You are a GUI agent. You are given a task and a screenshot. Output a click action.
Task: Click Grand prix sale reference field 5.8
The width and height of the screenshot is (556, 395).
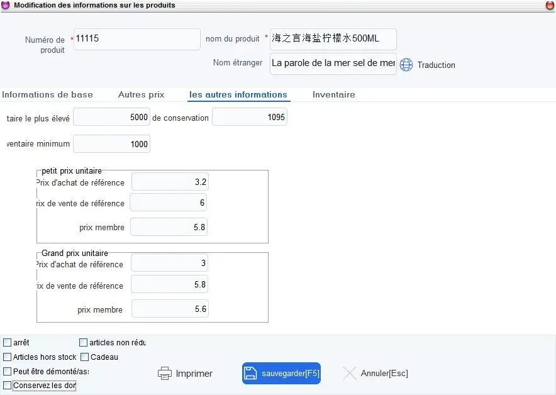pyautogui.click(x=169, y=284)
